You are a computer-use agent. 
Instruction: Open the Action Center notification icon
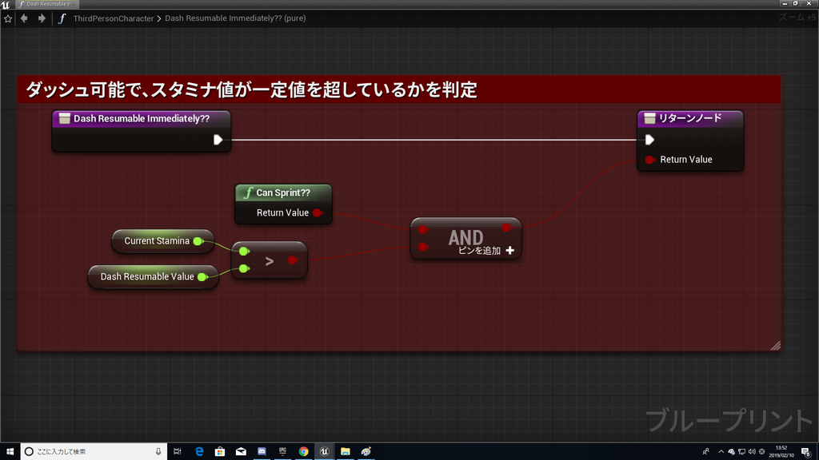(x=805, y=451)
